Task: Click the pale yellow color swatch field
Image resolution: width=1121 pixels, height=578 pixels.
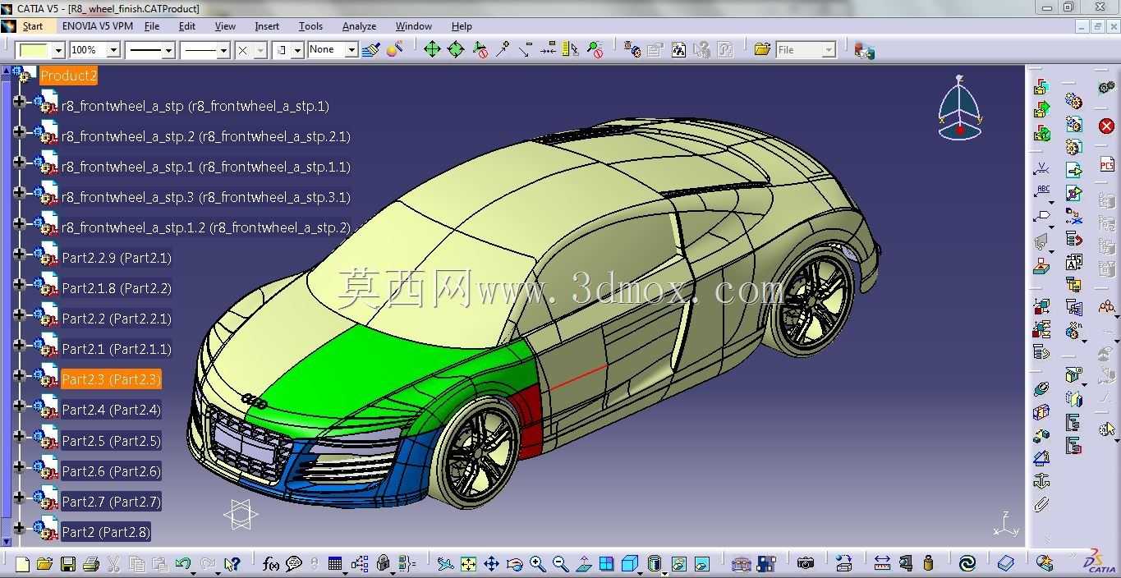Action: (33, 50)
